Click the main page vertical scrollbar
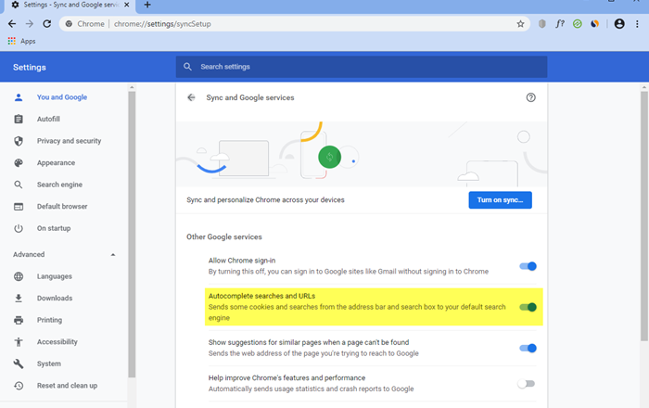The height and width of the screenshot is (408, 649). tap(644, 216)
